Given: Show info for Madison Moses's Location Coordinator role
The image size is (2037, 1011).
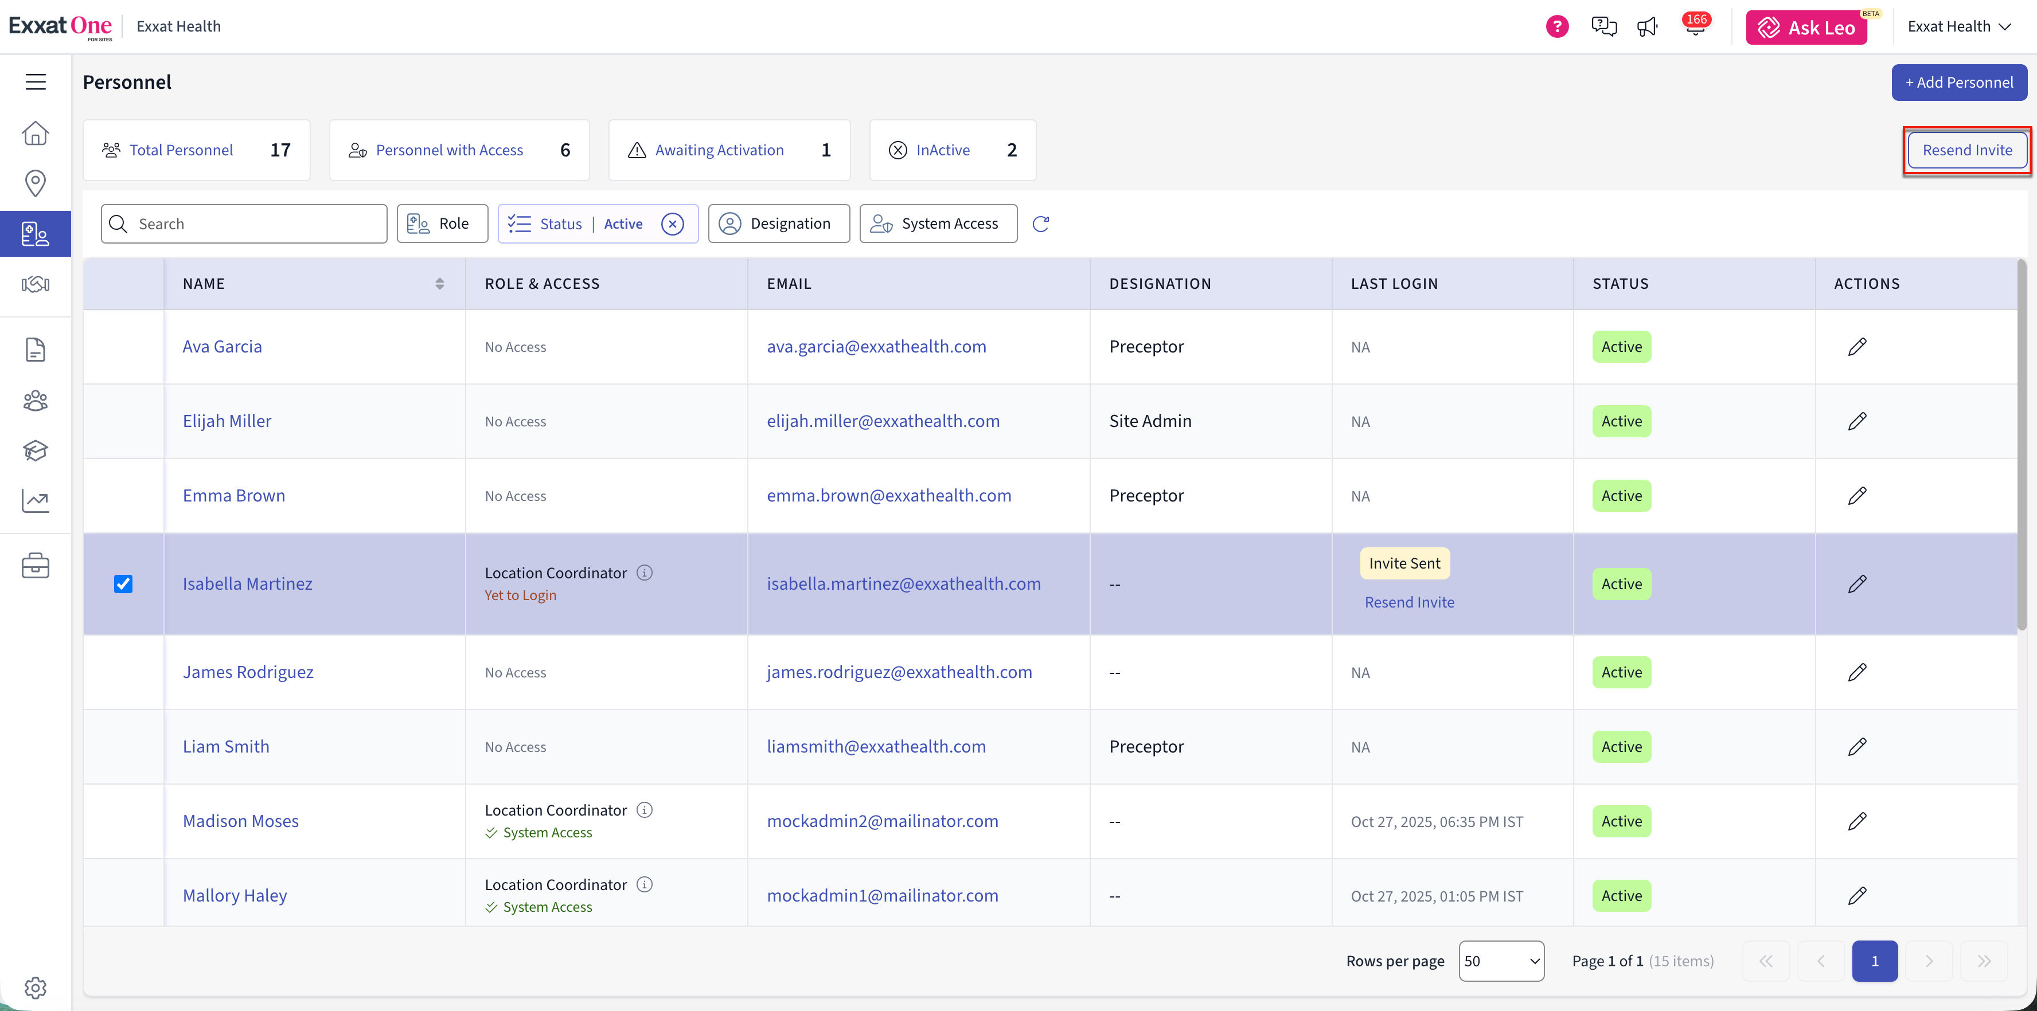Looking at the screenshot, I should [645, 809].
